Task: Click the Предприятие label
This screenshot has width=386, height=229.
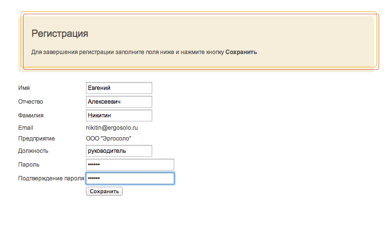Action: point(36,139)
